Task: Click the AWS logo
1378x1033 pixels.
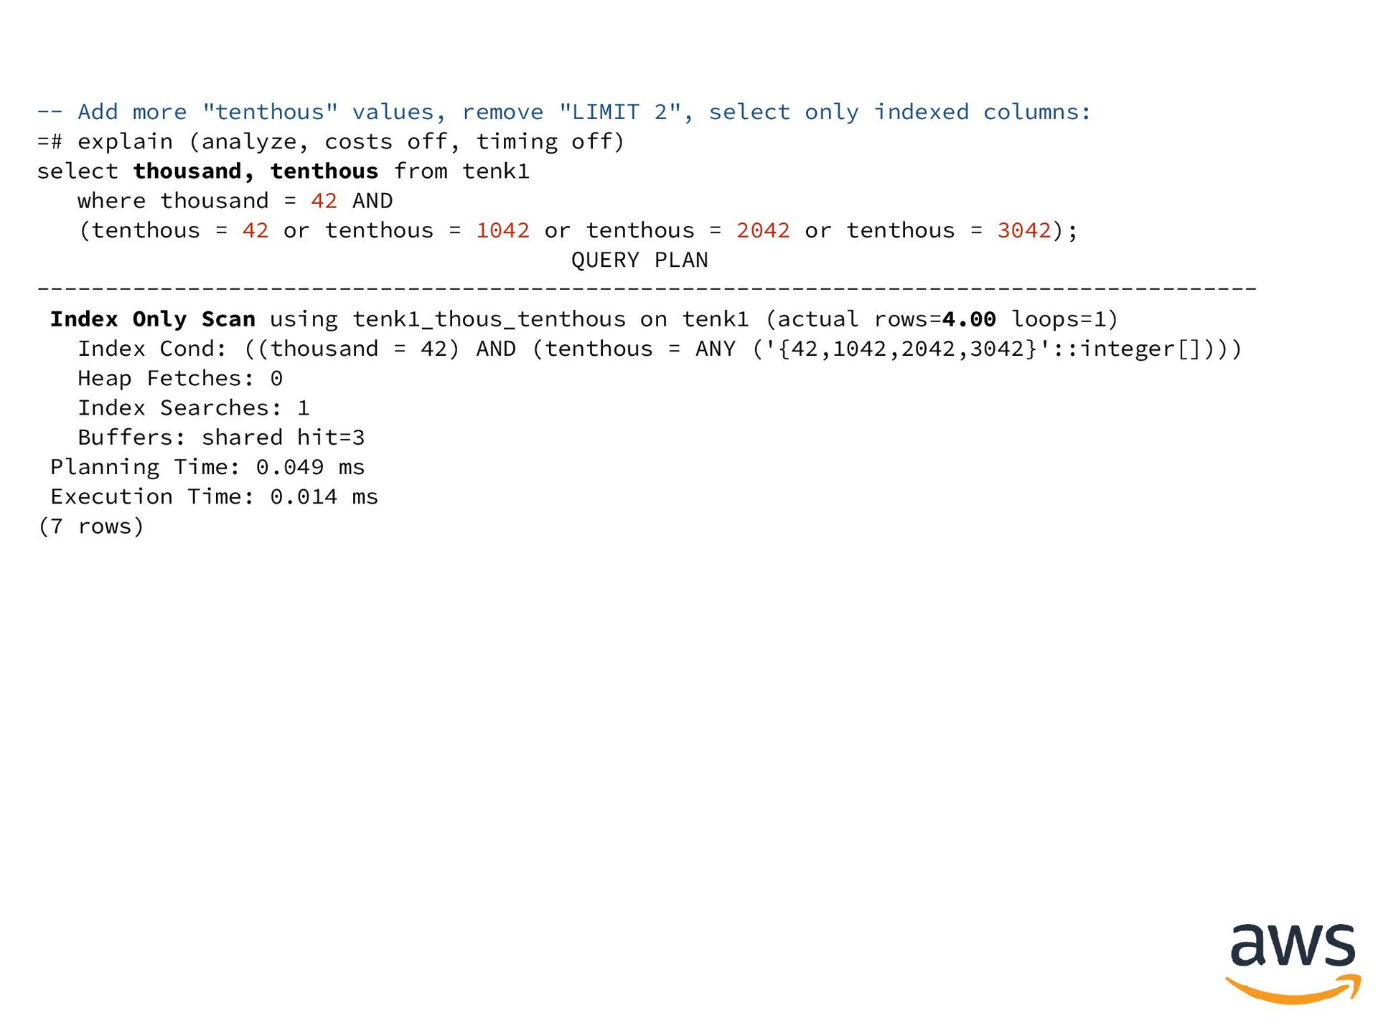Action: [1293, 963]
